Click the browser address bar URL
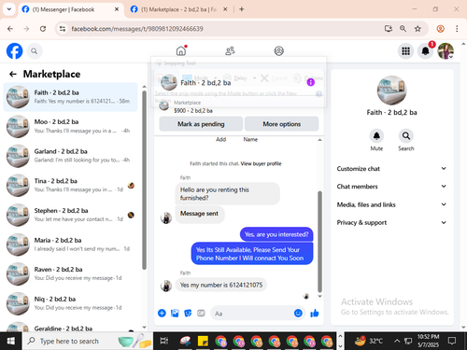467x350 pixels. point(137,29)
